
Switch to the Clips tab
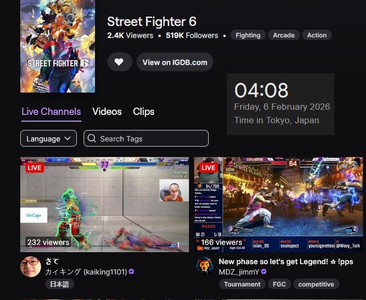coord(144,112)
